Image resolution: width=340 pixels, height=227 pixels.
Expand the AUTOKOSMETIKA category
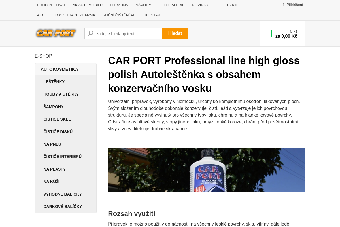pos(59,69)
